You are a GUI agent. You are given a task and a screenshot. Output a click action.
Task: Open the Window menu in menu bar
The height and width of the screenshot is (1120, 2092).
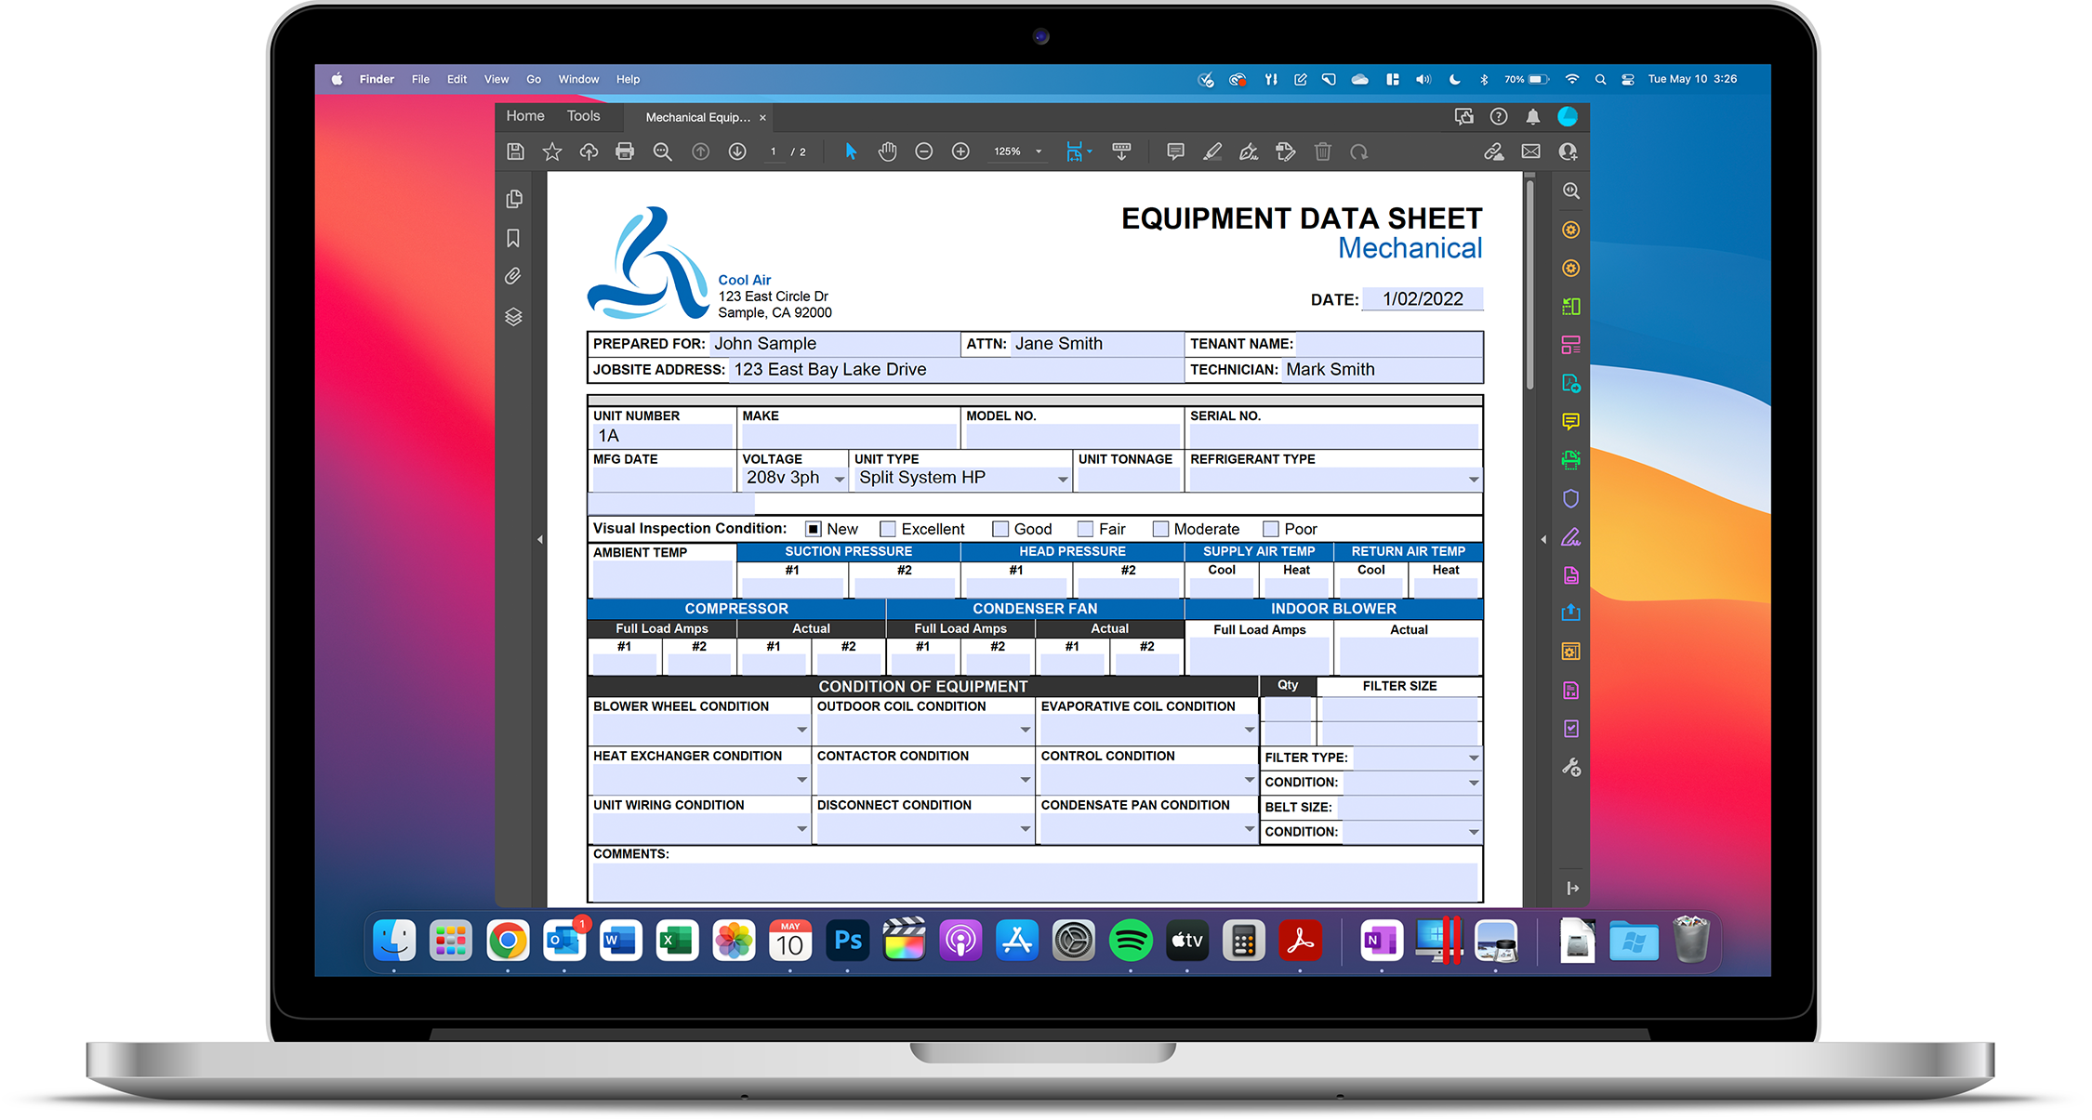point(578,79)
